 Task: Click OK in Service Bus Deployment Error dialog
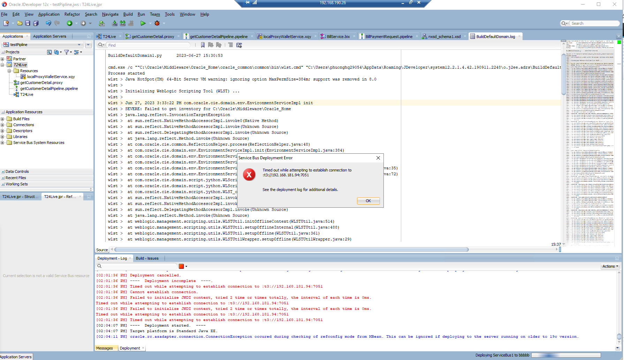click(x=368, y=201)
